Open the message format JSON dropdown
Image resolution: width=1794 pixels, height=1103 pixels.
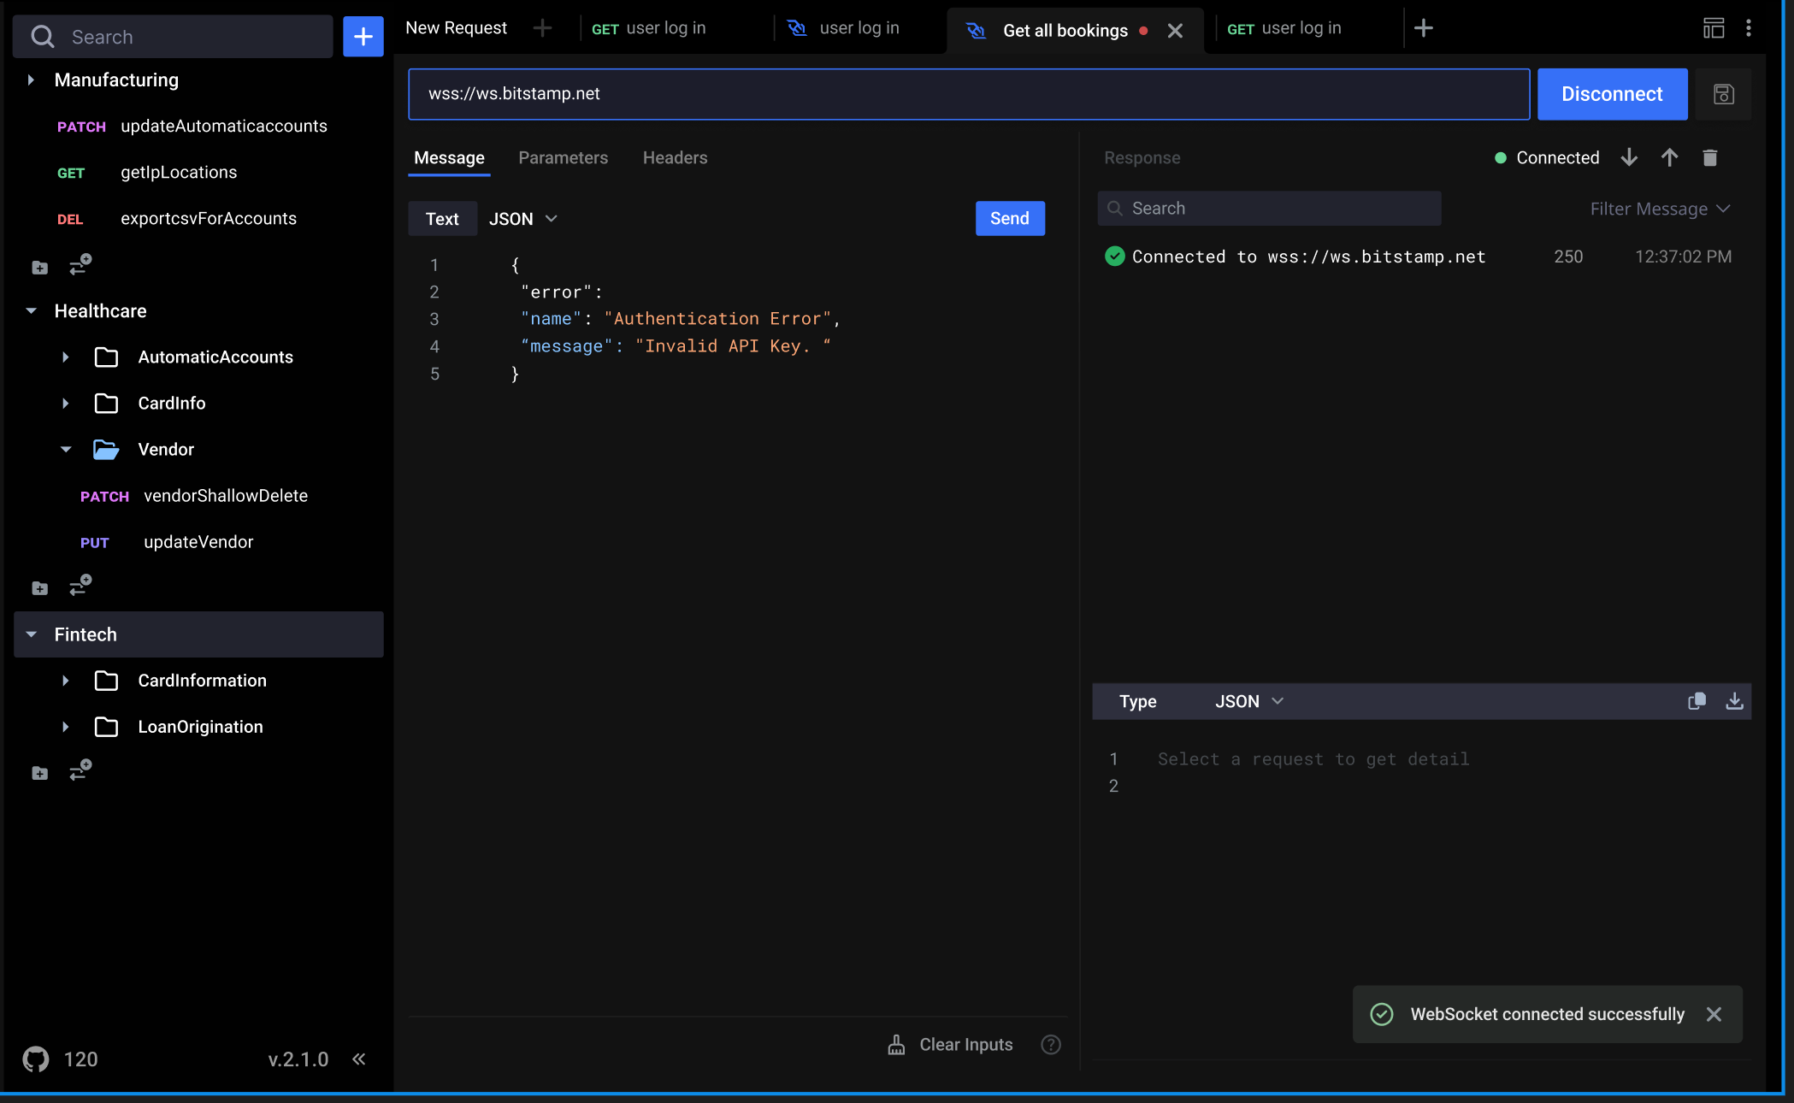coord(523,219)
